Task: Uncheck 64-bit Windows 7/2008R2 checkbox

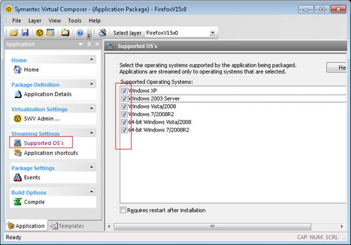Action: [x=124, y=130]
